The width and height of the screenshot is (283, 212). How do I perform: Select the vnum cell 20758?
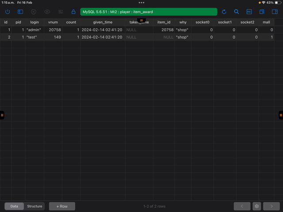(53, 30)
